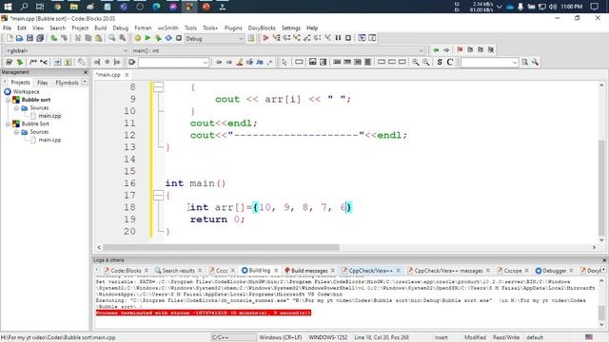Screen dimensions: 609x342
Task: Paste from clipboard
Action: click(x=99, y=38)
